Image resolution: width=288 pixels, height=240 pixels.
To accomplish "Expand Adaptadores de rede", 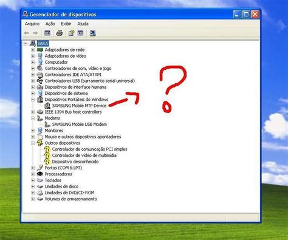I will [33, 50].
